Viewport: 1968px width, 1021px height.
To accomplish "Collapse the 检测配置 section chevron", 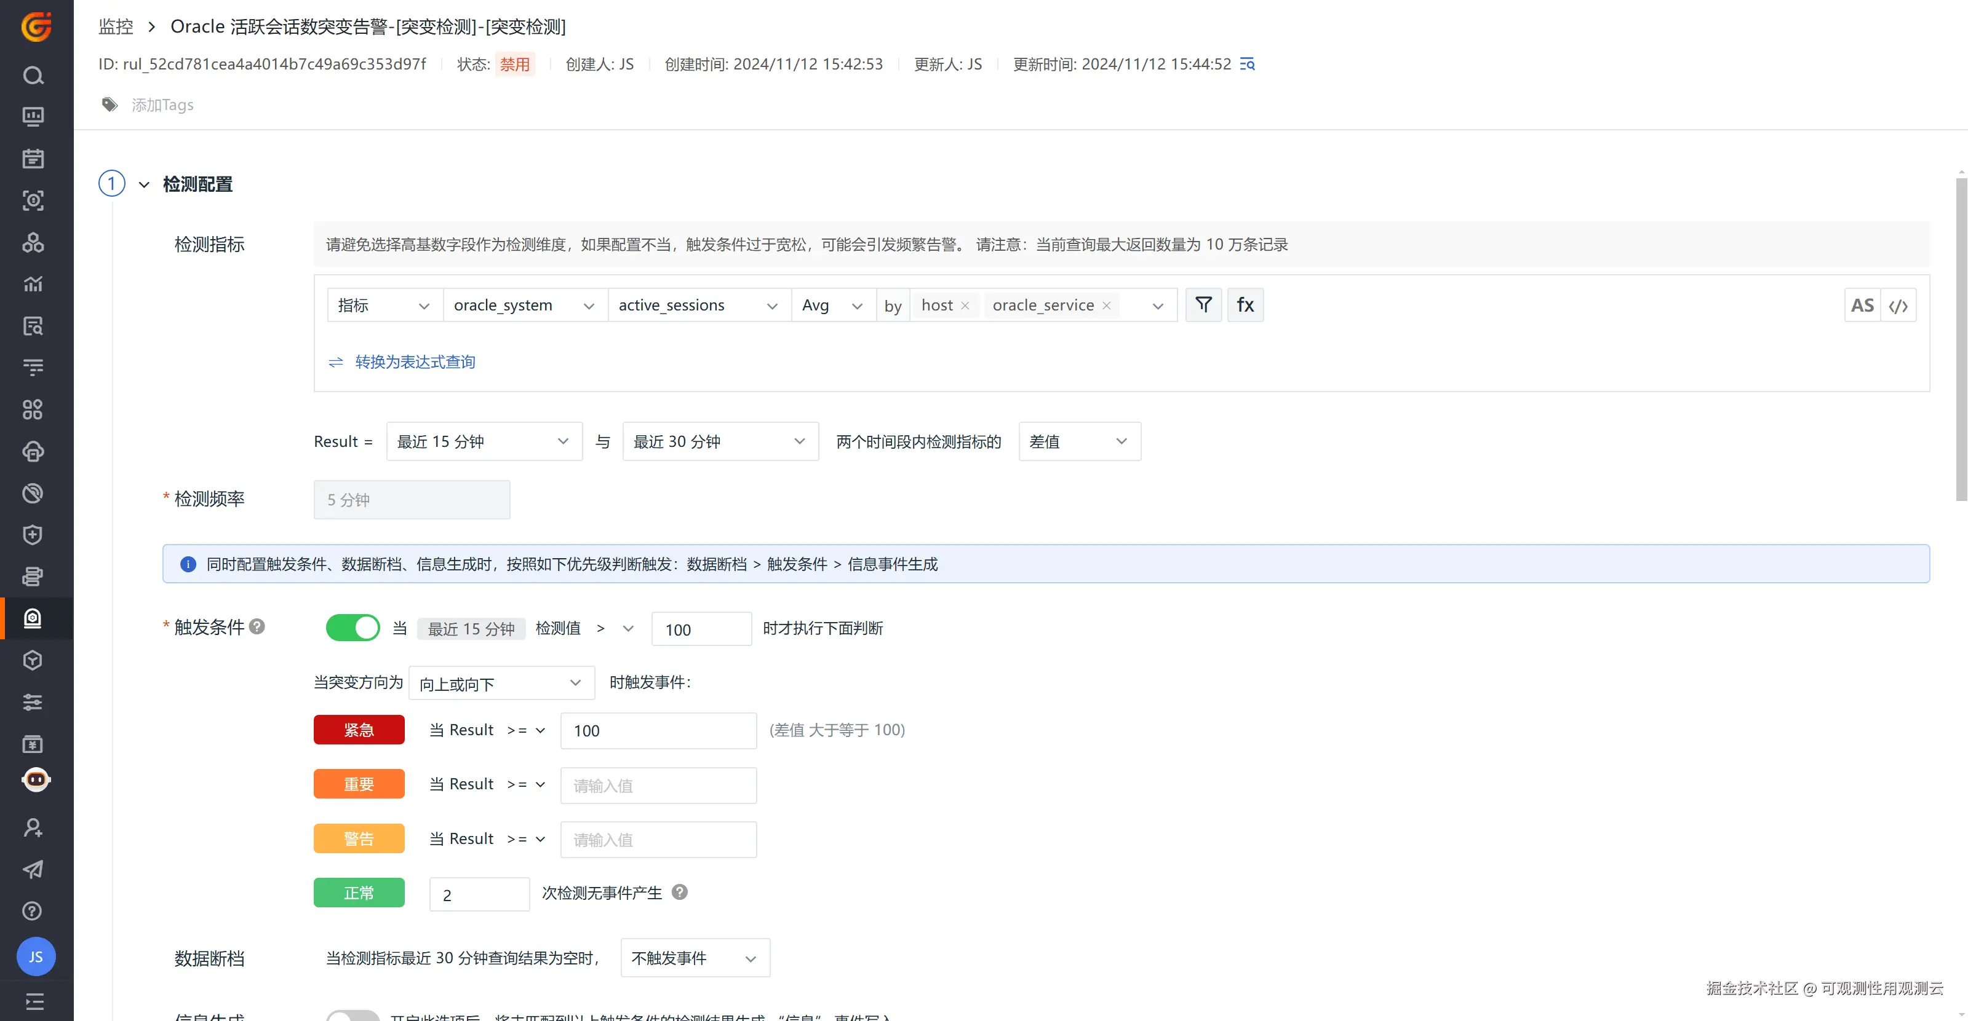I will (x=143, y=184).
